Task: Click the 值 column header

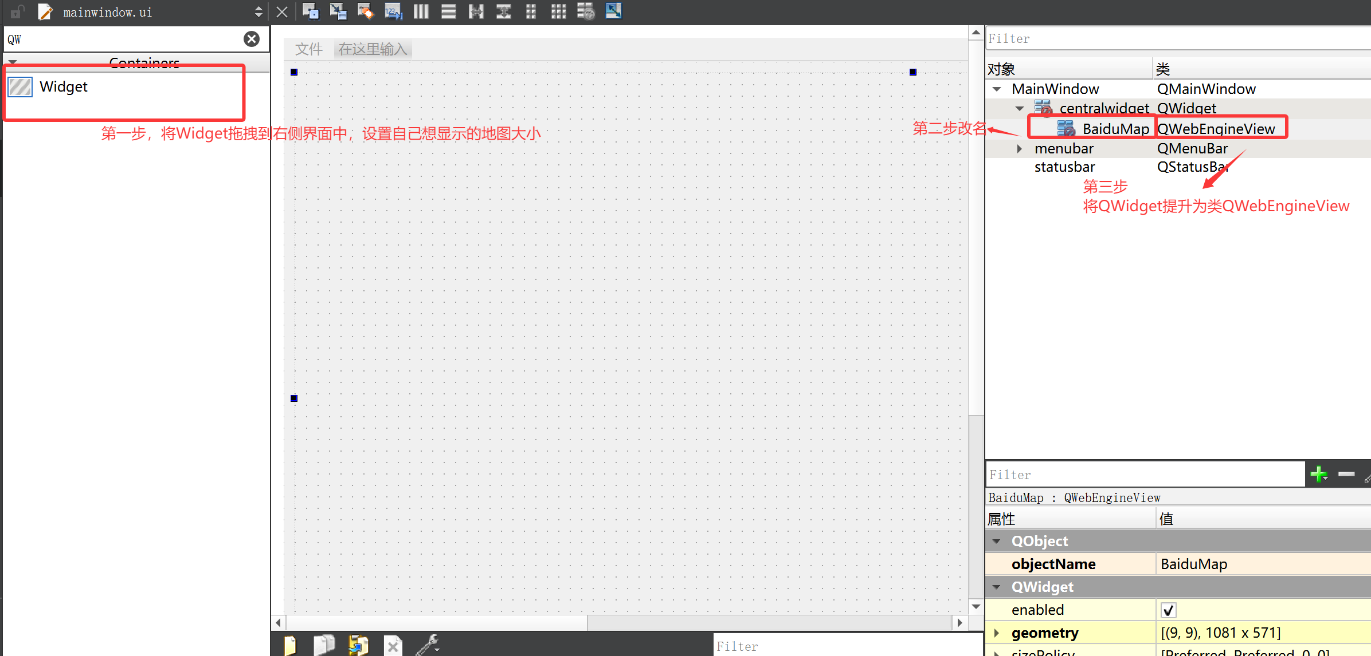Action: [1263, 519]
